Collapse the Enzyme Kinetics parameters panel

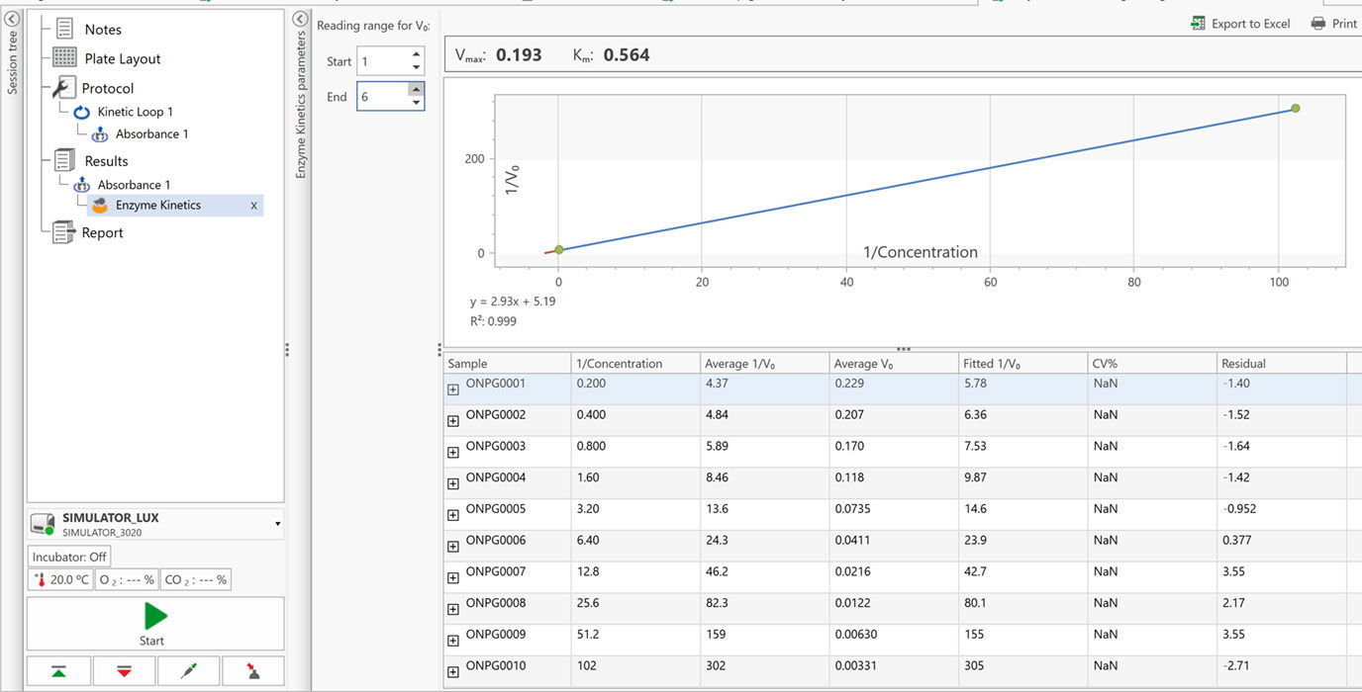[x=301, y=19]
